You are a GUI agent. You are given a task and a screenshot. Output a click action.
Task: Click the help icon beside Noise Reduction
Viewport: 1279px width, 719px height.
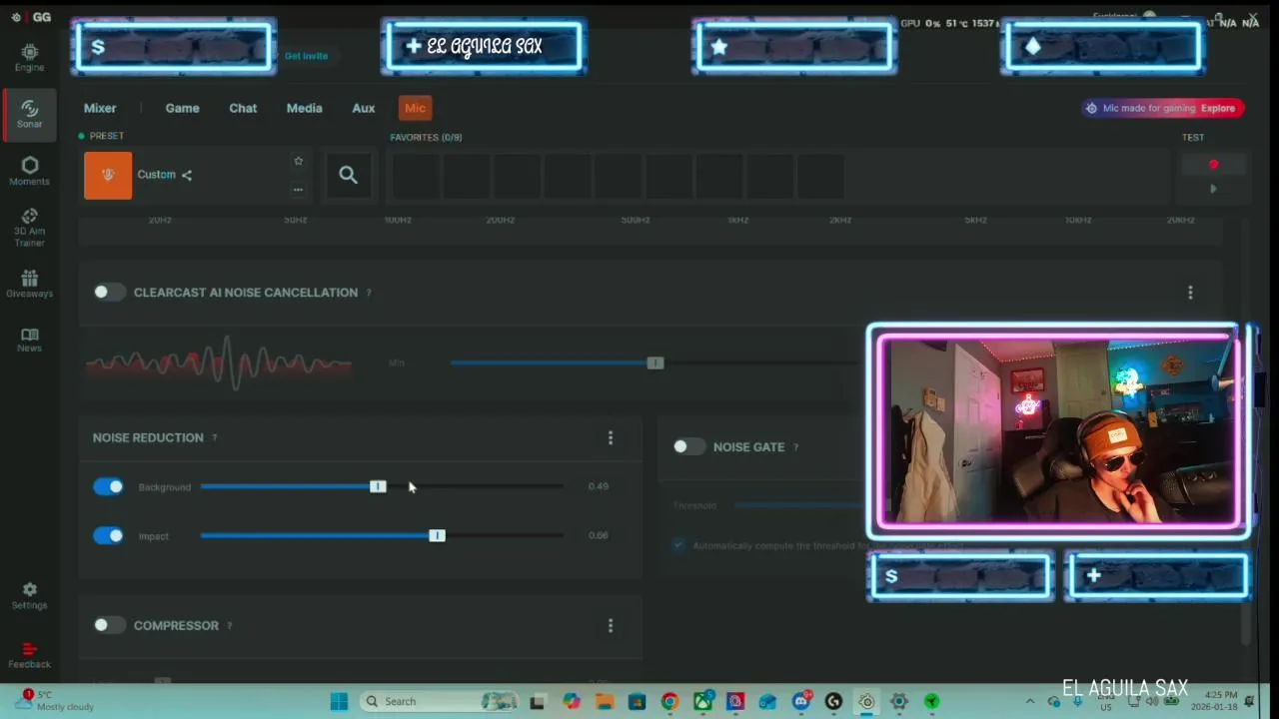pos(214,437)
